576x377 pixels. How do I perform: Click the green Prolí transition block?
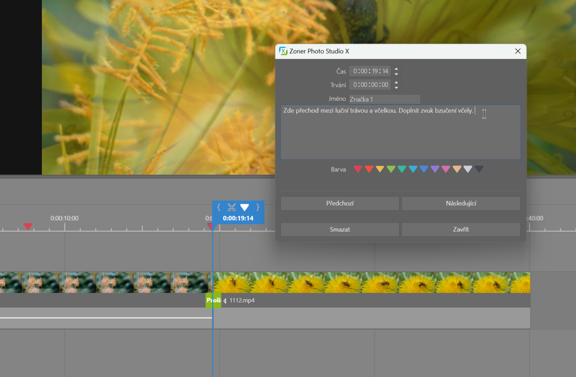(213, 301)
